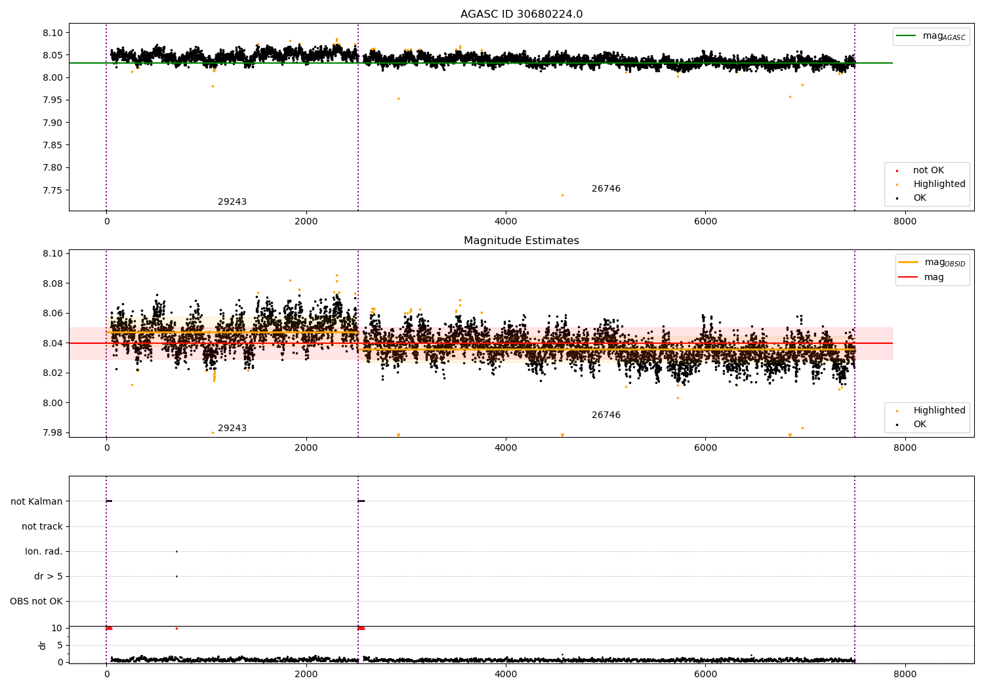The height and width of the screenshot is (689, 984).
Task: Click "OK" legend entry in Magnitude Estimates plot
Action: pyautogui.click(x=920, y=424)
